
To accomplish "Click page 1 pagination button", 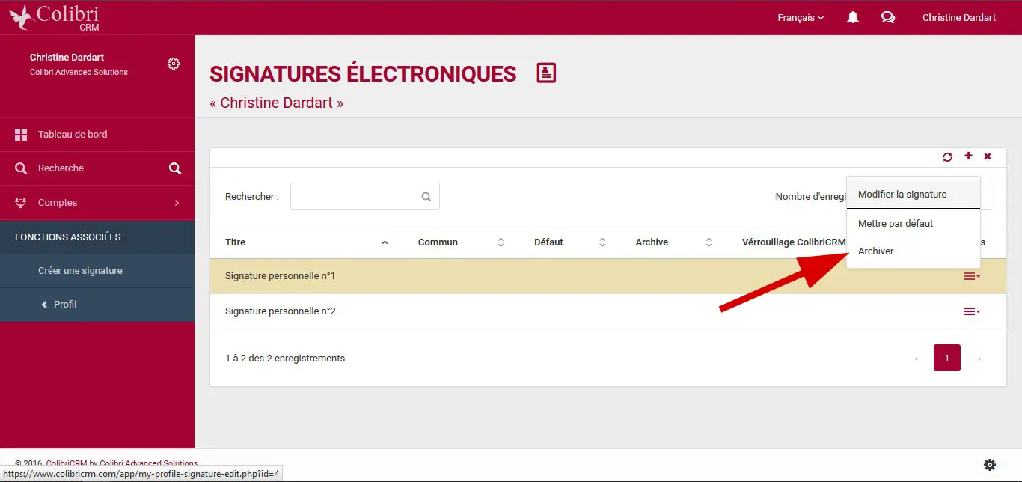I will point(946,359).
